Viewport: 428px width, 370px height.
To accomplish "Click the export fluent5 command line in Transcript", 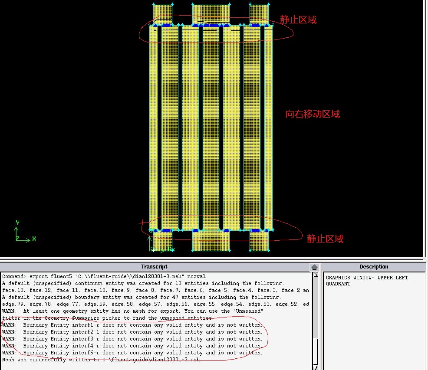I will (104, 276).
